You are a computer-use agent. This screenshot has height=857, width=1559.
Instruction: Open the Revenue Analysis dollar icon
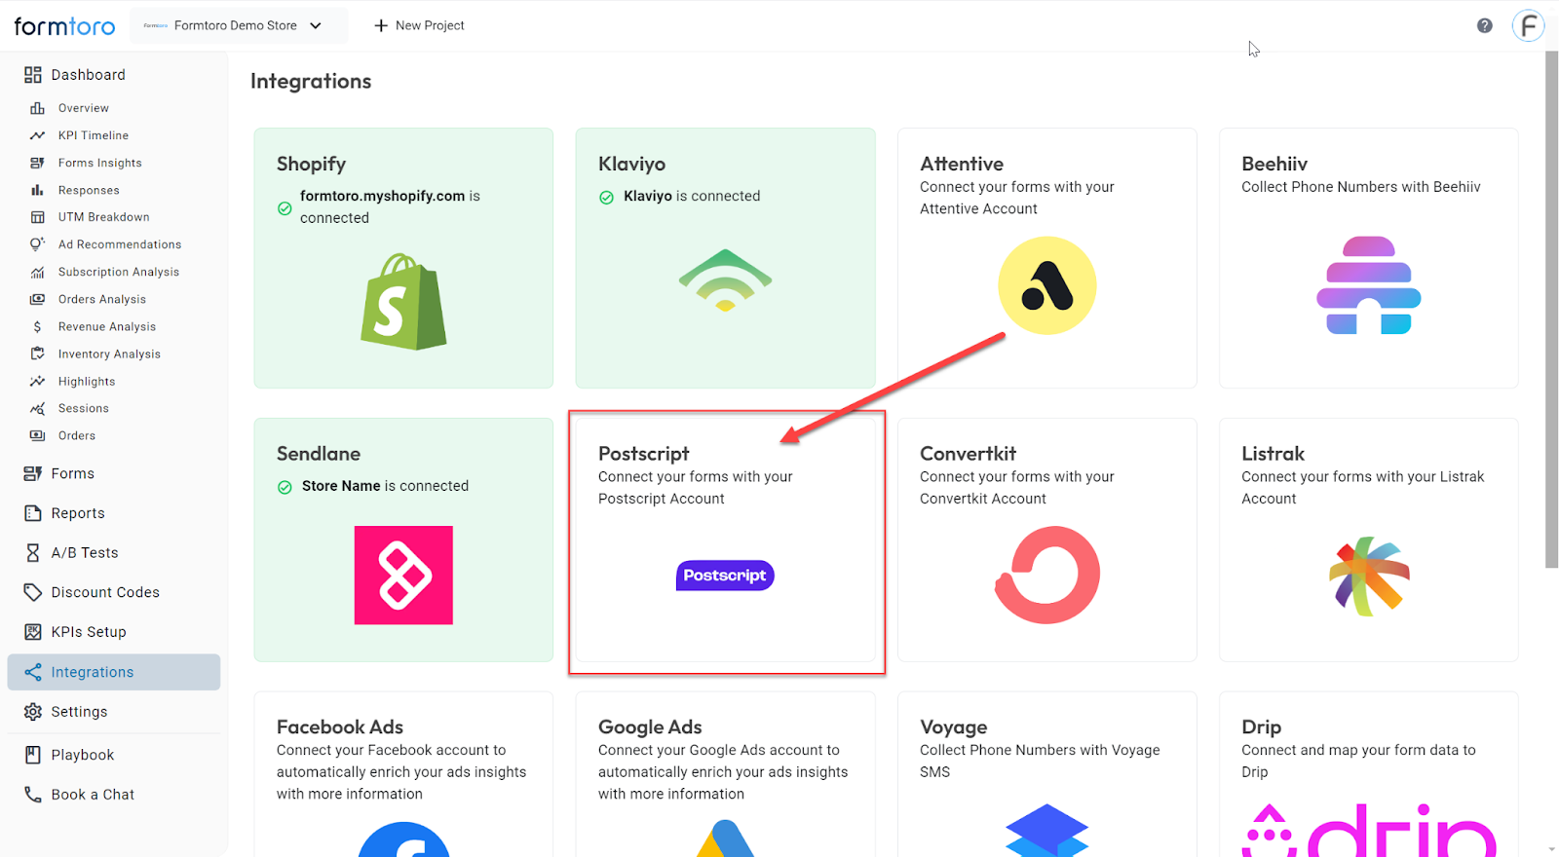click(37, 327)
